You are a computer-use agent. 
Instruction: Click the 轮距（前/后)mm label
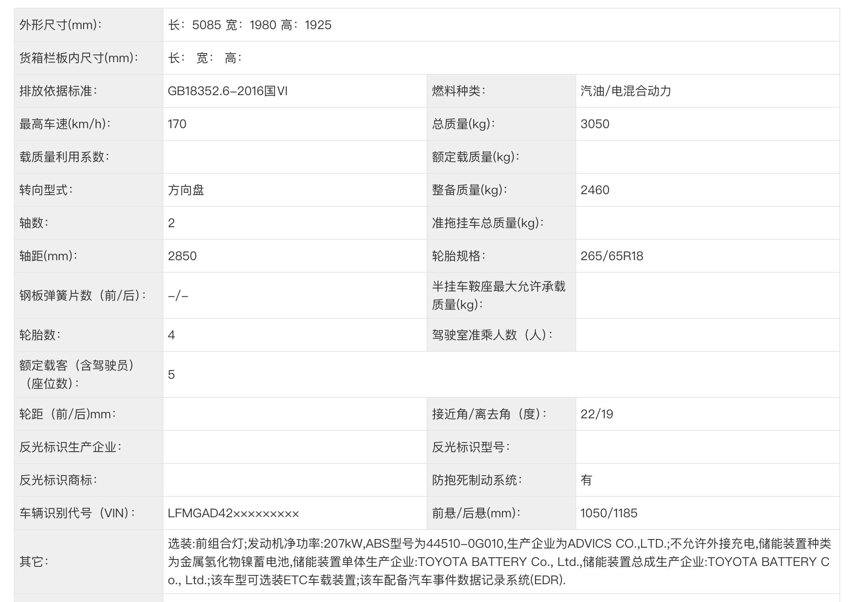point(68,414)
